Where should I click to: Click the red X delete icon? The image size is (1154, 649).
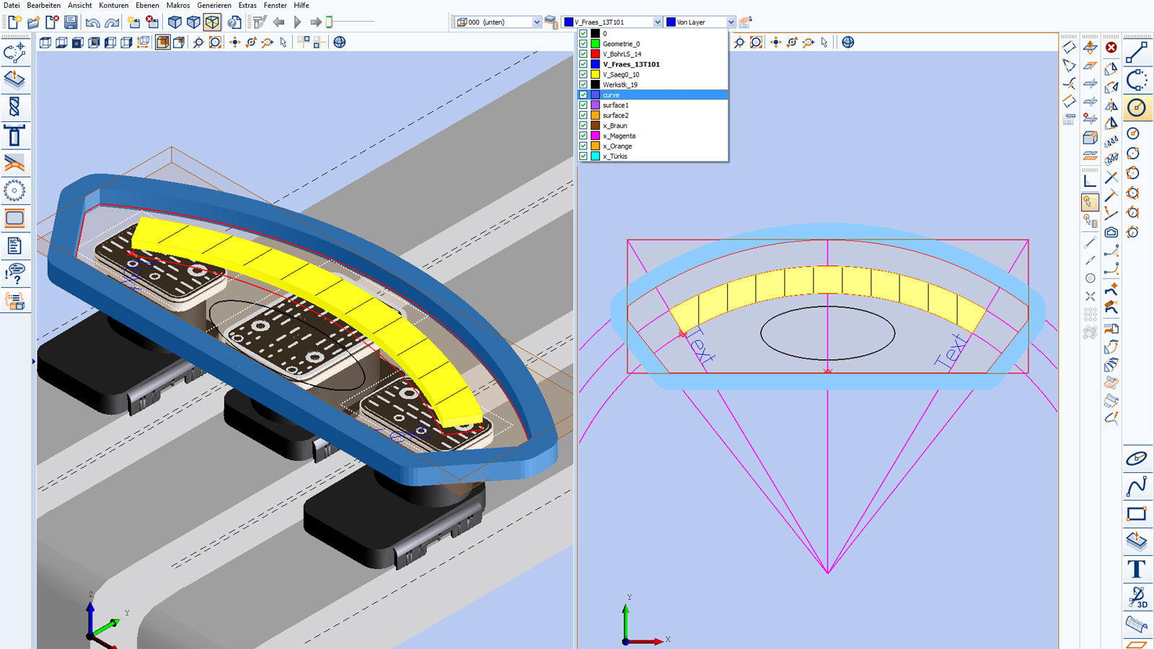[1111, 48]
